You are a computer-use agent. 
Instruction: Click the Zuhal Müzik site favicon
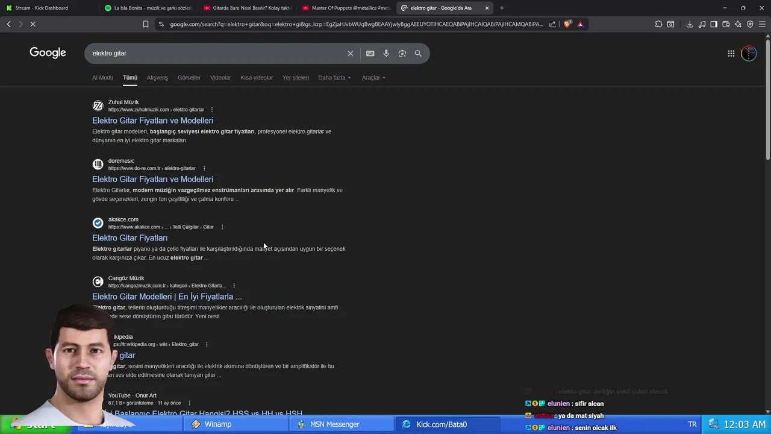pos(98,106)
